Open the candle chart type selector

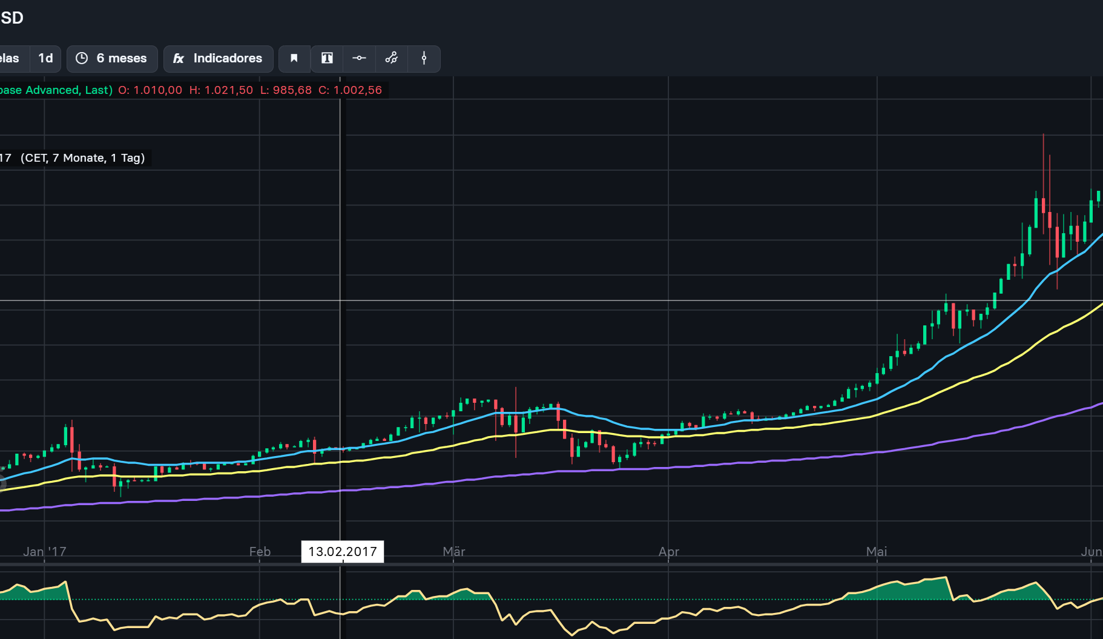11,58
